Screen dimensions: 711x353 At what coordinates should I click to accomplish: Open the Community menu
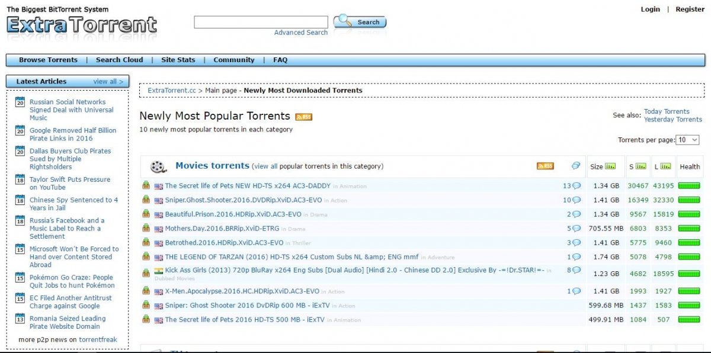(x=234, y=60)
